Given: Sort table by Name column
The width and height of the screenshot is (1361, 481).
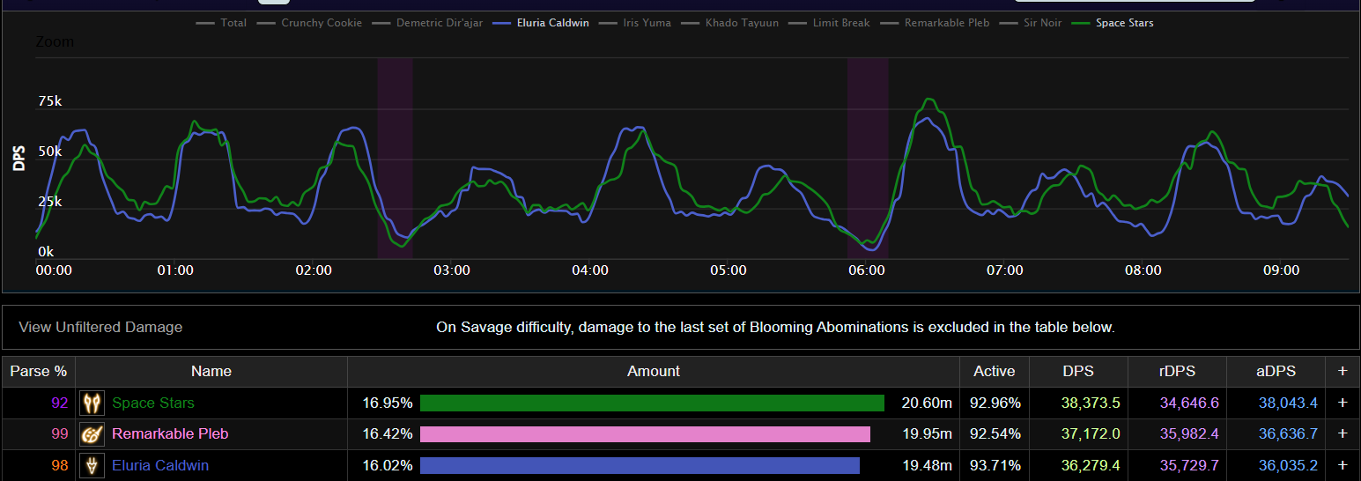Looking at the screenshot, I should (x=211, y=371).
